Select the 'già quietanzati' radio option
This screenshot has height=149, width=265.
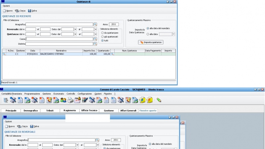click(102, 36)
